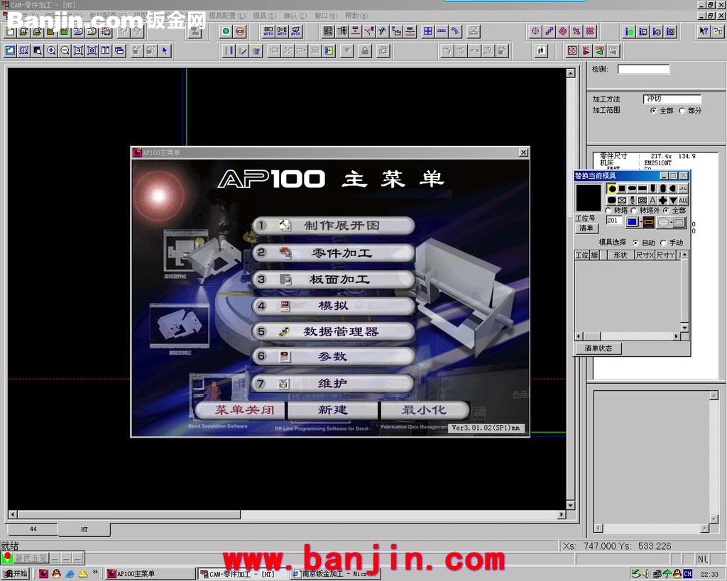This screenshot has width=727, height=581.
Task: Select the letter A tool shape
Action: [652, 200]
